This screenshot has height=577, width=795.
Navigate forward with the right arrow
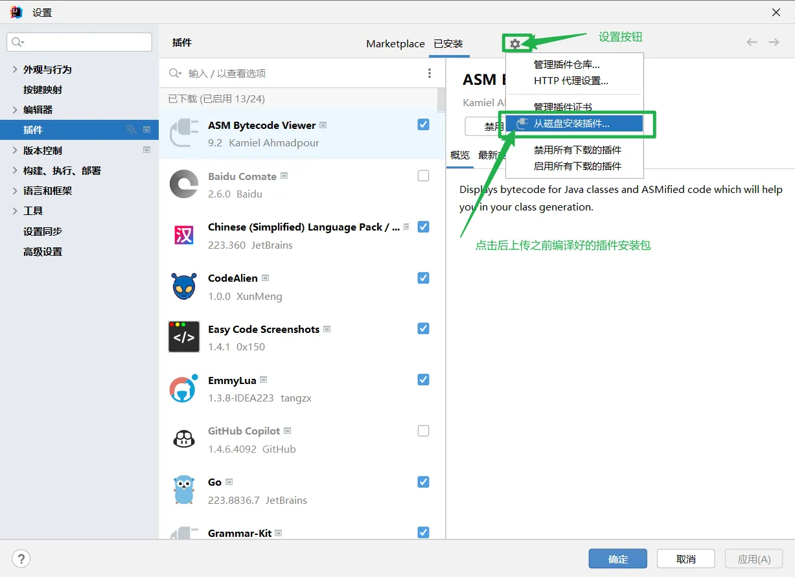[774, 42]
